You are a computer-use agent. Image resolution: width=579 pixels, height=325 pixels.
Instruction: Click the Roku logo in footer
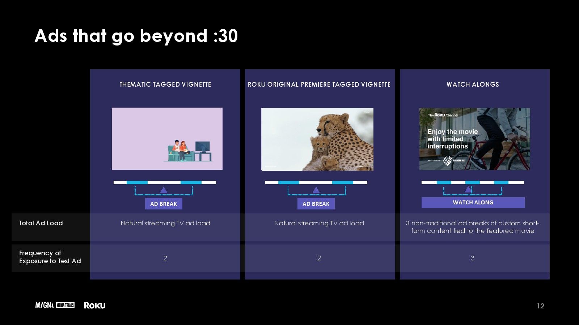94,305
